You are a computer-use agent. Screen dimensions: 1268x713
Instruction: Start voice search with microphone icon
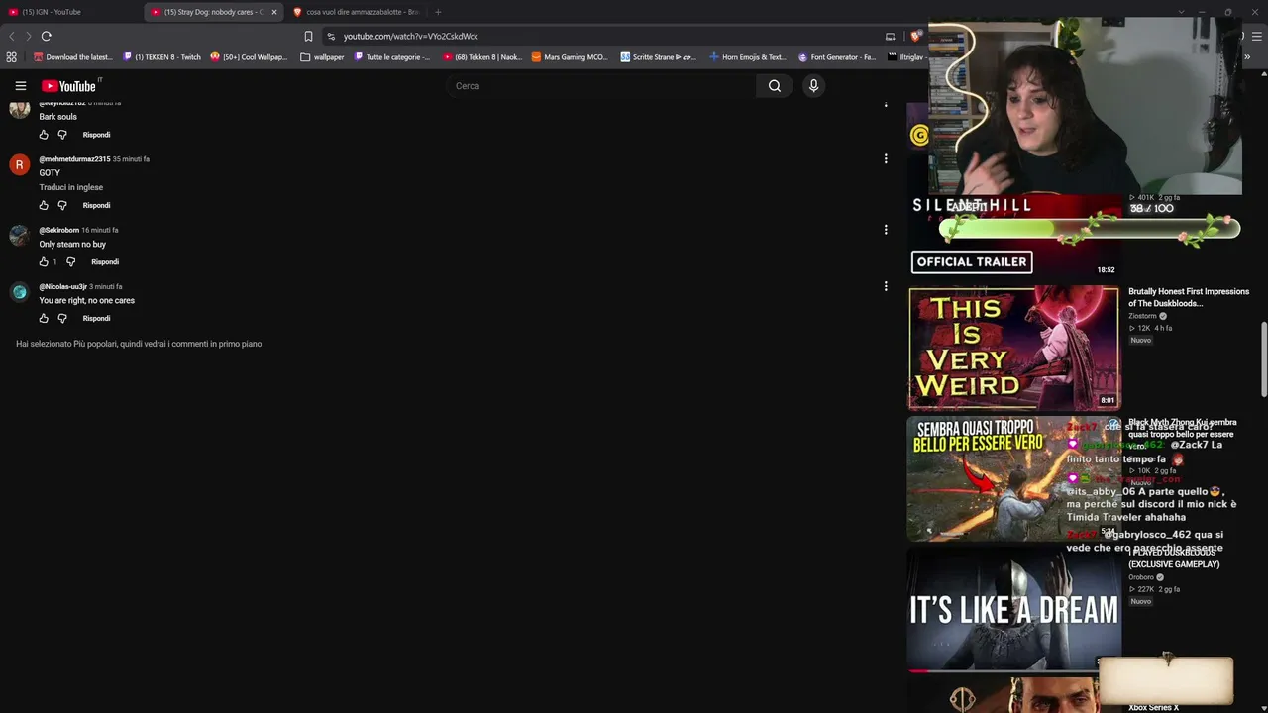[813, 86]
